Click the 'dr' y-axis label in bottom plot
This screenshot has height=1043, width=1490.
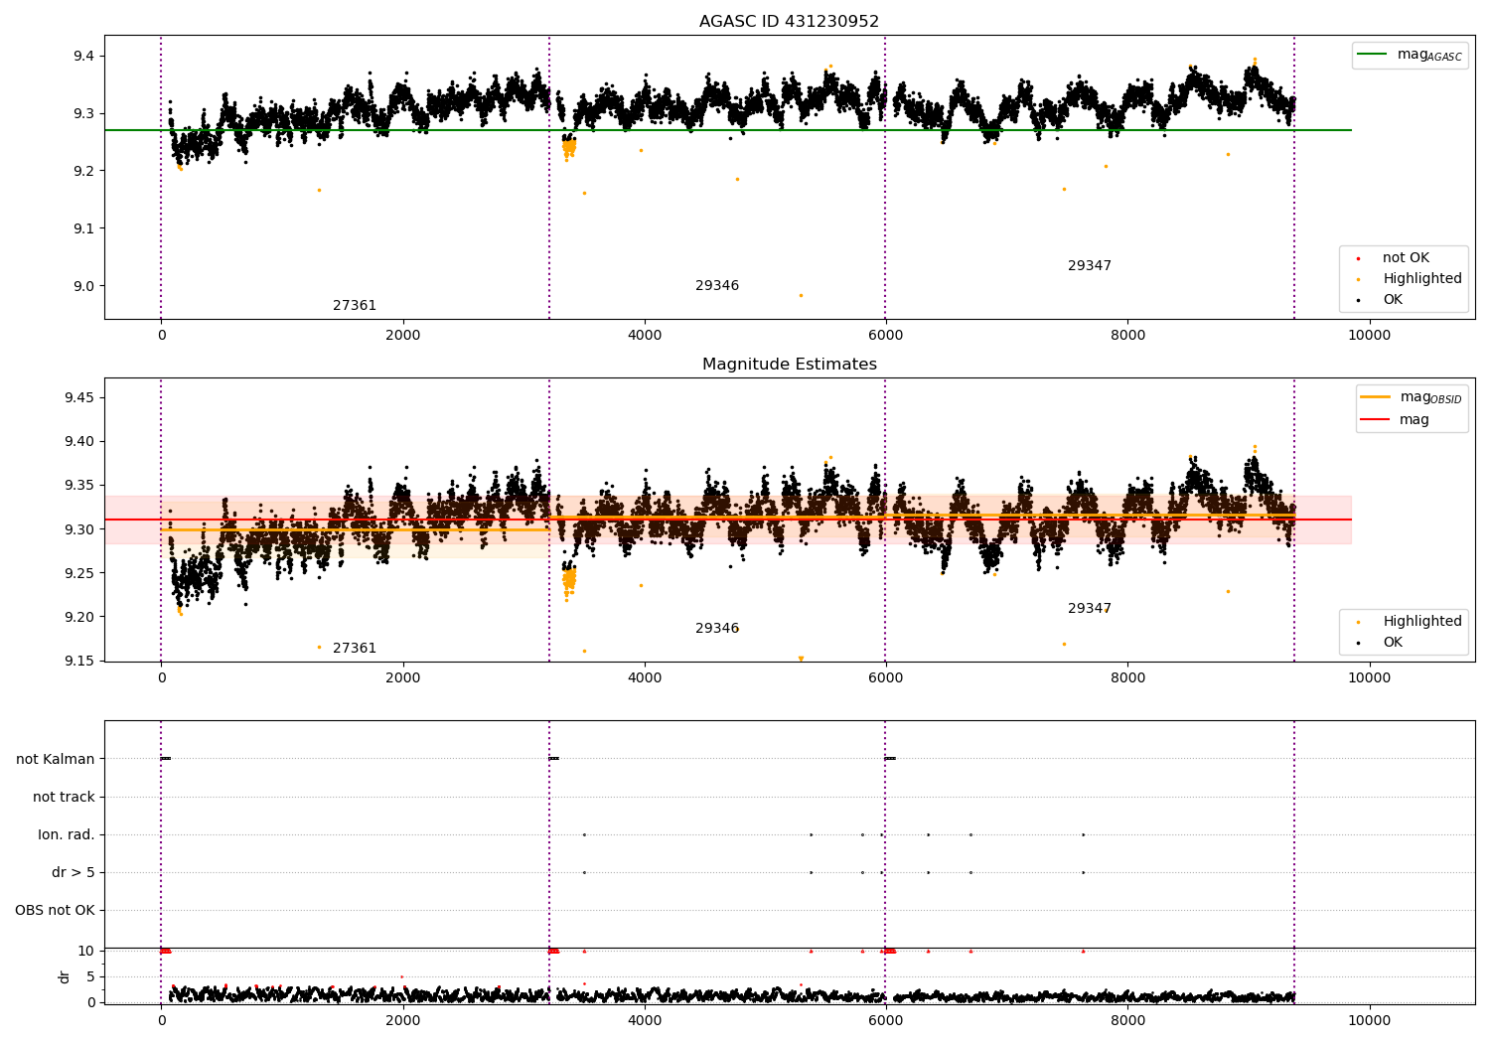coord(65,976)
